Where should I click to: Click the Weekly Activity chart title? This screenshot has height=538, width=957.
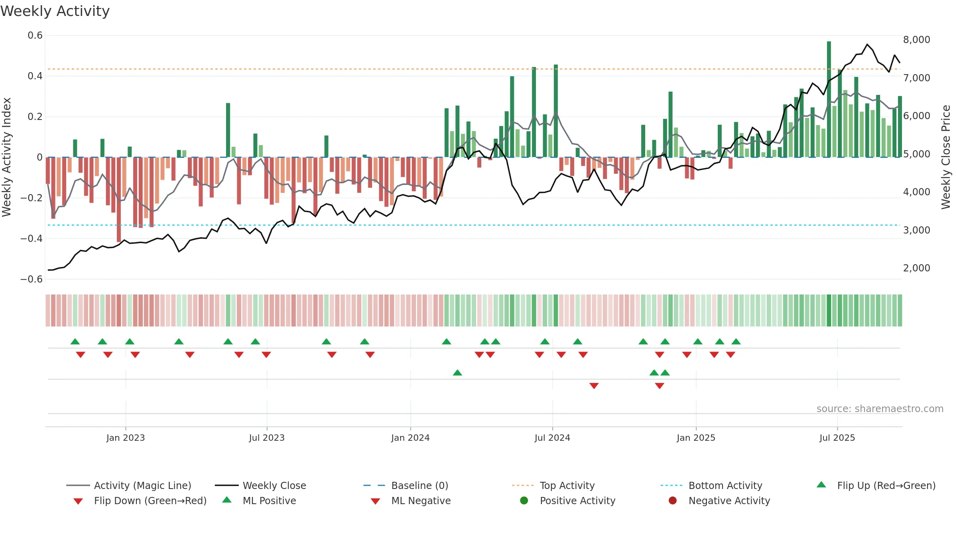pyautogui.click(x=55, y=11)
